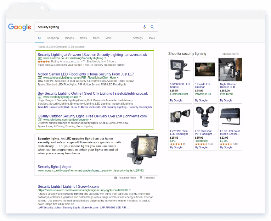The image size is (271, 221).
Task: Open Quality Outdoor Security Light John Lewis link
Action: coord(92,116)
